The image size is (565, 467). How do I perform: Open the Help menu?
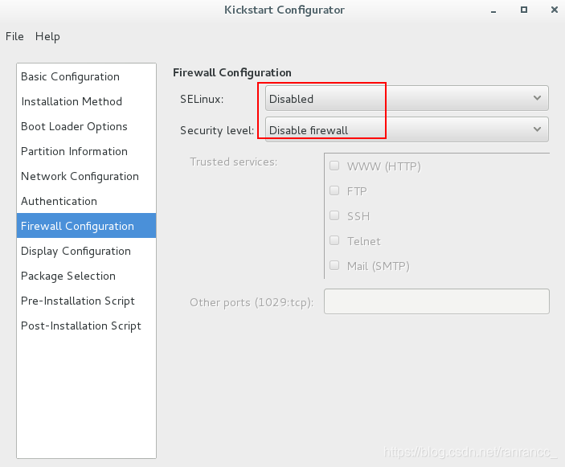47,36
